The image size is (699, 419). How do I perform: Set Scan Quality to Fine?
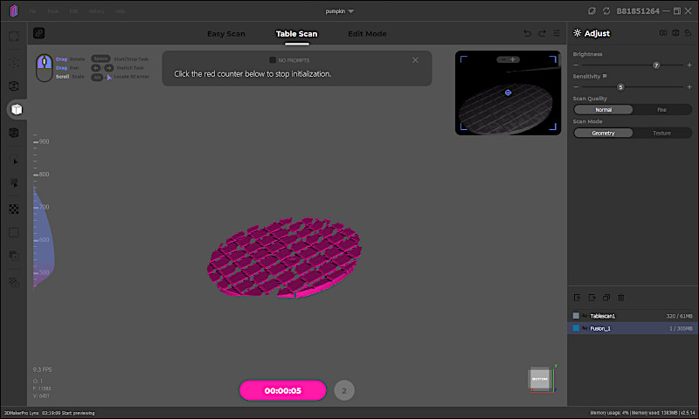click(661, 109)
